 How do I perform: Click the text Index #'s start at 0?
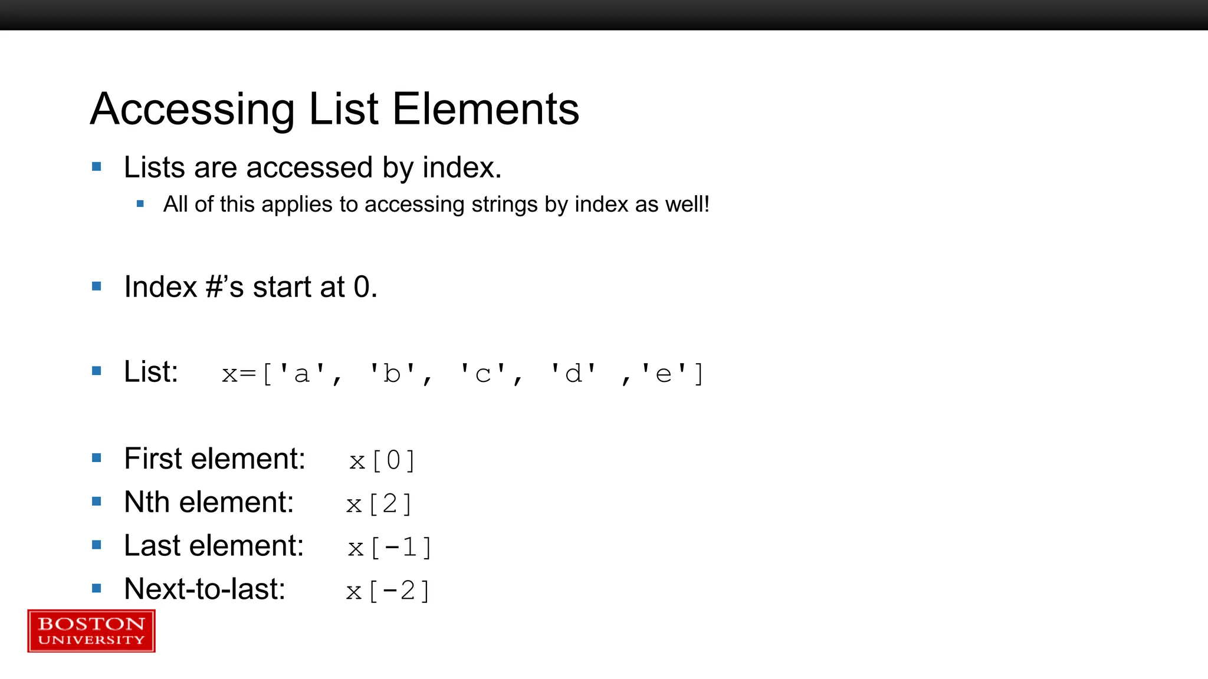pyautogui.click(x=251, y=287)
